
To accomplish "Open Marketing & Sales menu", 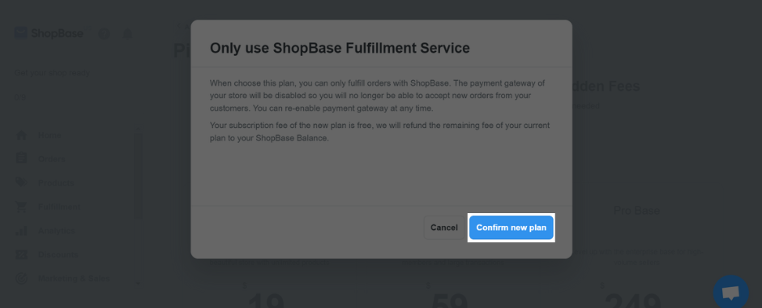I will coord(74,278).
